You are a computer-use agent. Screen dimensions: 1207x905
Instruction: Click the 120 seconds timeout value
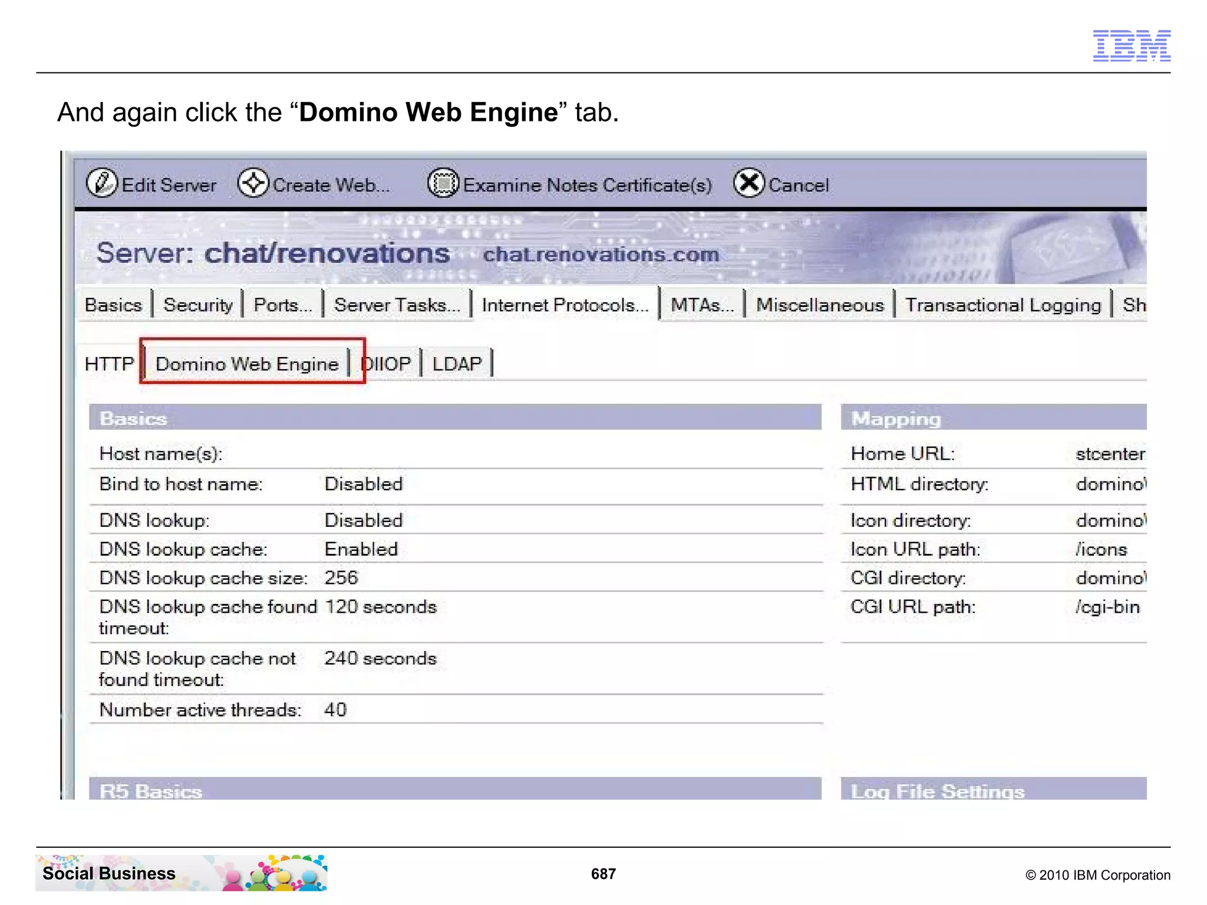click(x=381, y=607)
